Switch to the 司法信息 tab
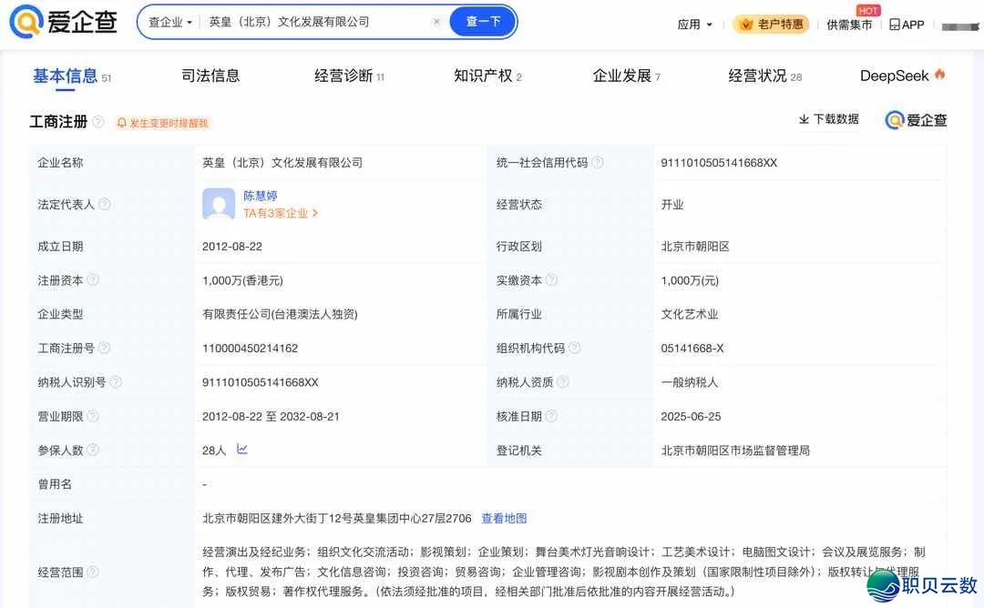This screenshot has height=608, width=984. pyautogui.click(x=210, y=76)
